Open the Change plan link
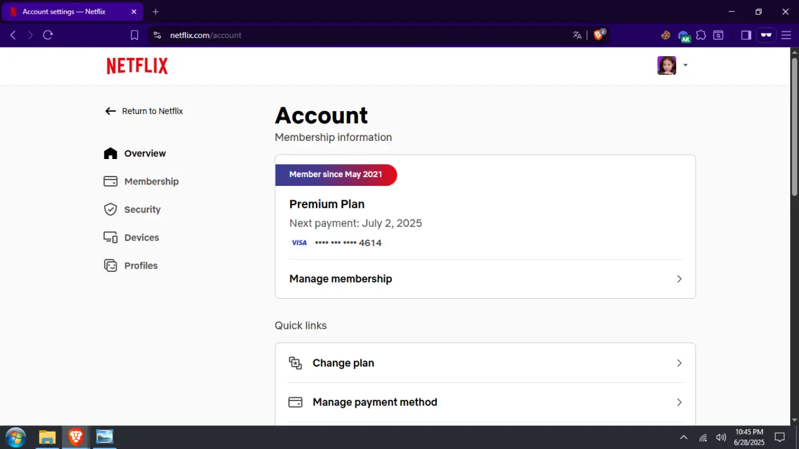 pos(485,363)
